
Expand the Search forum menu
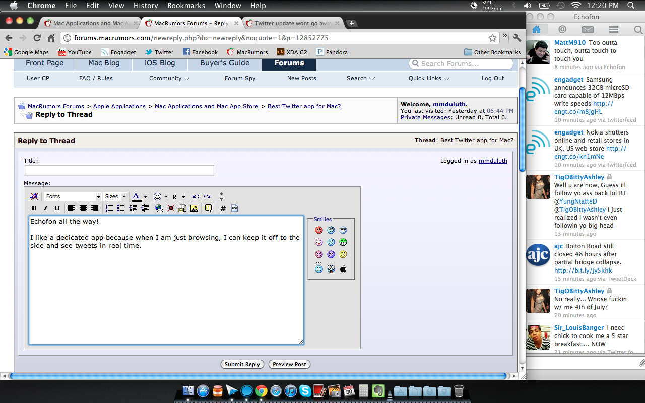click(361, 78)
